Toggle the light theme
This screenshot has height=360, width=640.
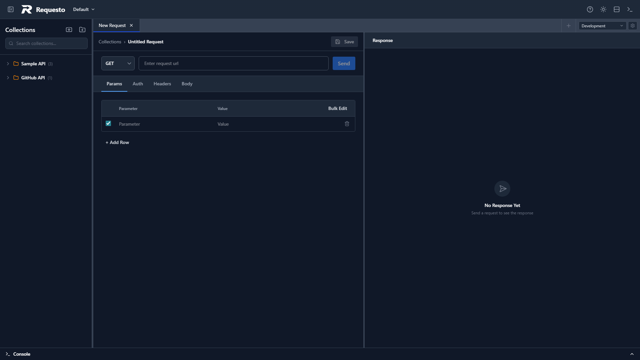pyautogui.click(x=603, y=9)
